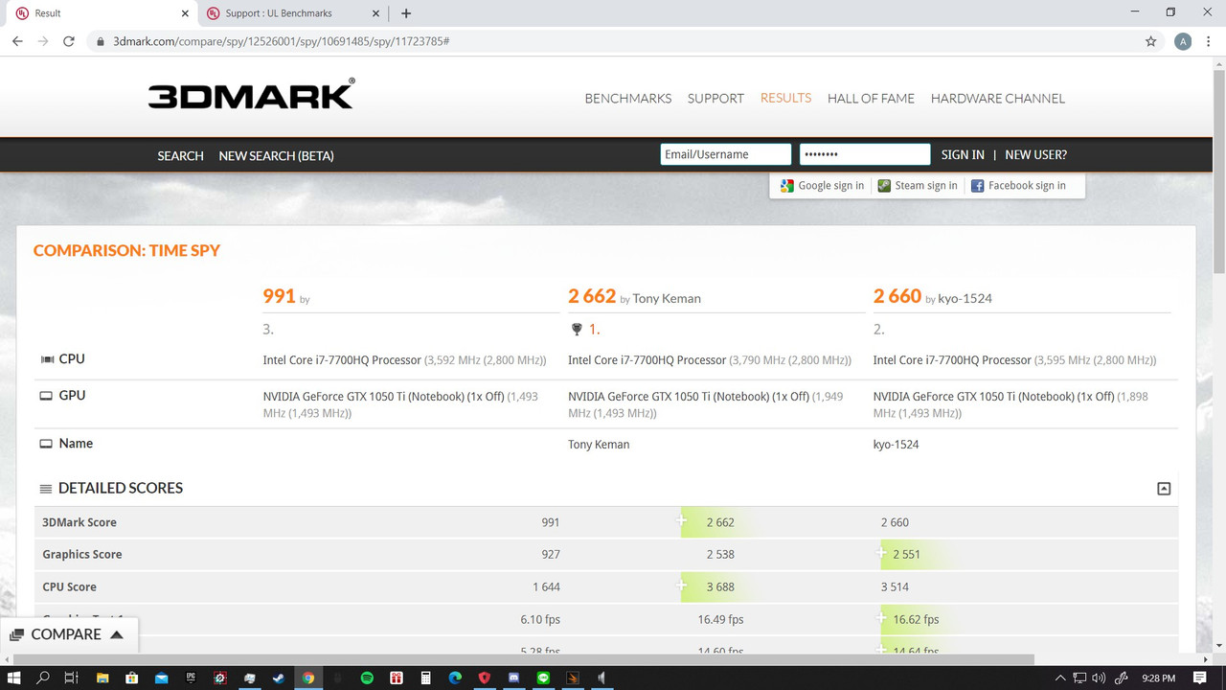This screenshot has width=1226, height=690.
Task: Open SEARCH in the dark navigation bar
Action: [180, 155]
